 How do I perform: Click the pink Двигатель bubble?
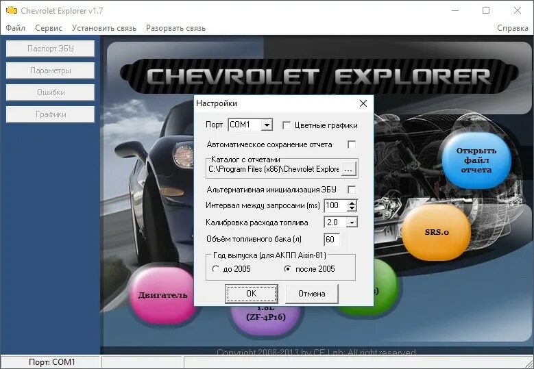point(162,295)
